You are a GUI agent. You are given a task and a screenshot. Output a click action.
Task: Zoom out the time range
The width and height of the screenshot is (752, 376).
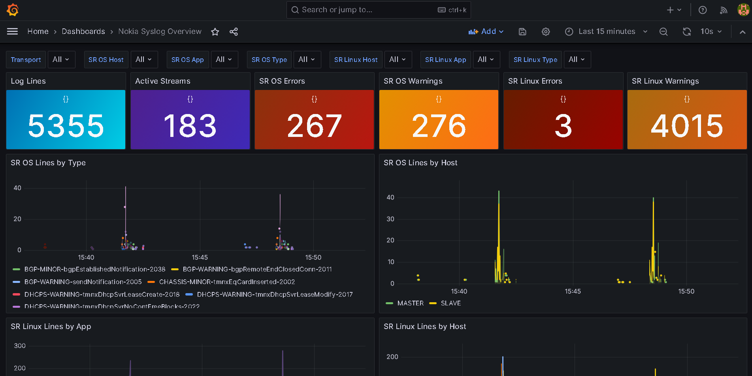[x=663, y=32]
